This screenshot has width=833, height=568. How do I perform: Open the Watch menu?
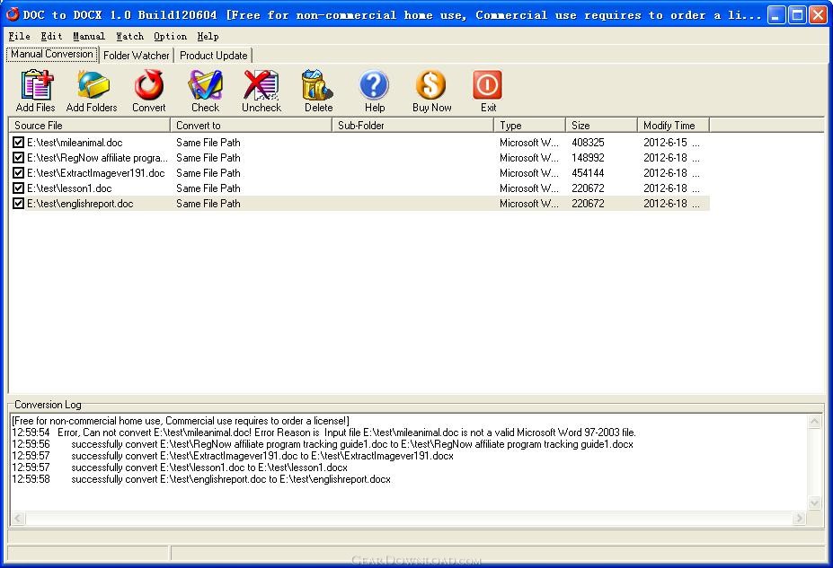click(129, 36)
